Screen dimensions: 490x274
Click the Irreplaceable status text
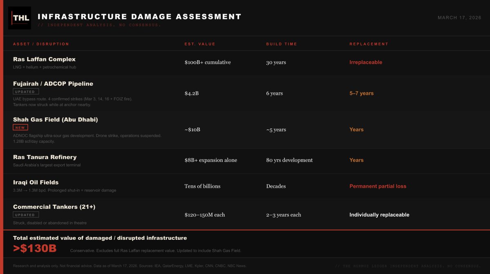point(366,62)
